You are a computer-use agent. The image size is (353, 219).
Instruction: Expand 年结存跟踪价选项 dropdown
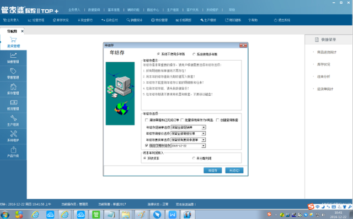(x=204, y=133)
